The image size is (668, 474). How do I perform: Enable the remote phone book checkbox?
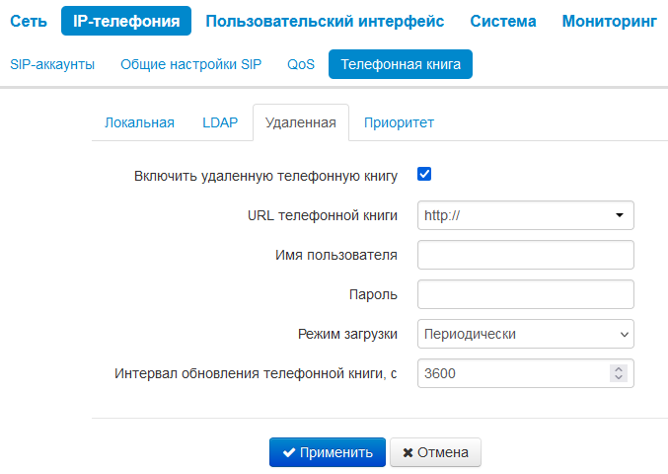425,175
